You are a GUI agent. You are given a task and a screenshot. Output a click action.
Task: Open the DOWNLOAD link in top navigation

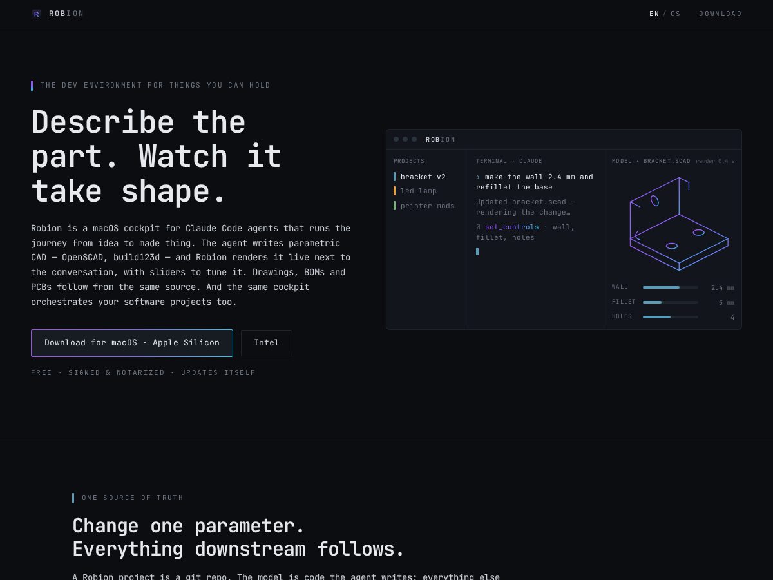coord(720,14)
